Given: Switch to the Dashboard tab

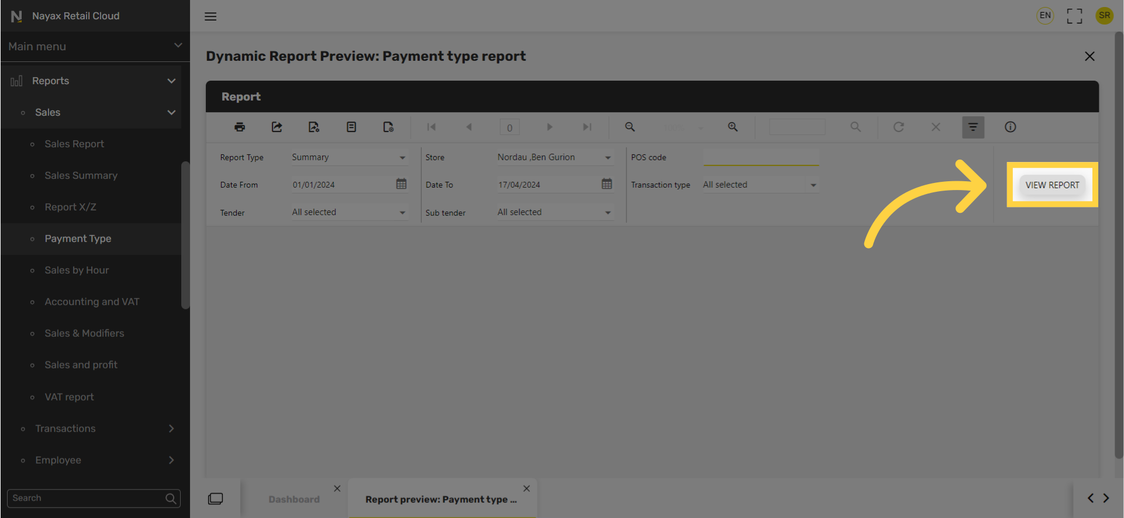Looking at the screenshot, I should coord(294,499).
